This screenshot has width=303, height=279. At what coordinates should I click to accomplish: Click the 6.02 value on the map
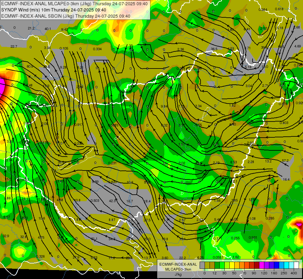point(164,125)
